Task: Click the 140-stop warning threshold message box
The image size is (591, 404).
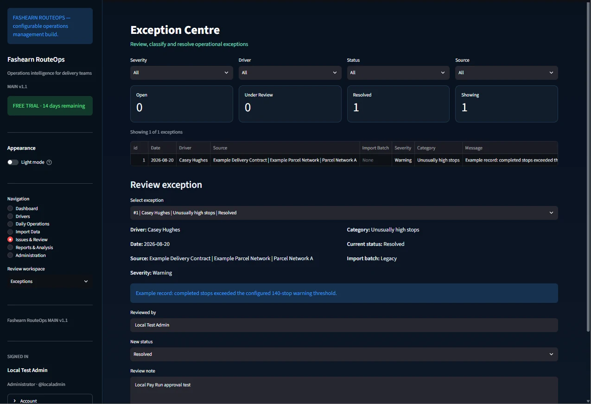Action: (x=344, y=293)
